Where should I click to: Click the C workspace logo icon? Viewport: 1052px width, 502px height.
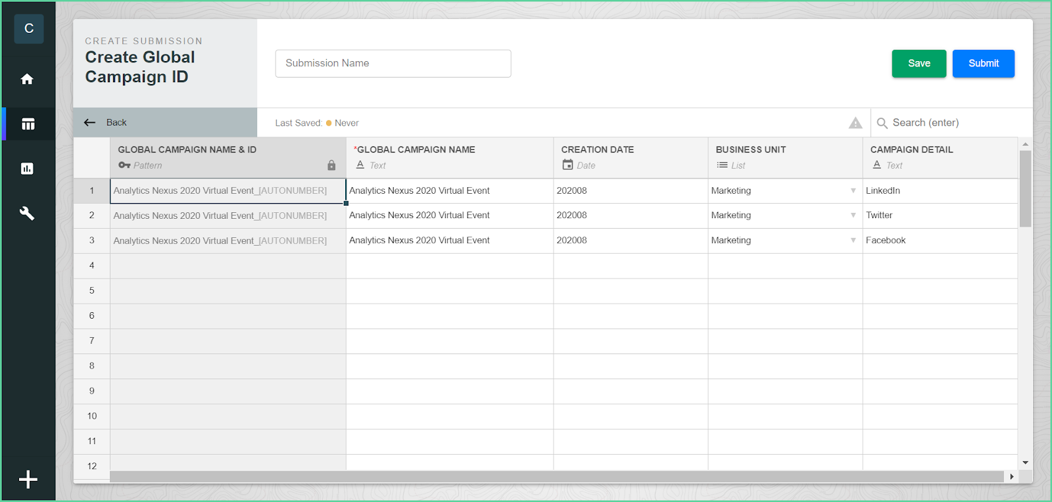29,29
